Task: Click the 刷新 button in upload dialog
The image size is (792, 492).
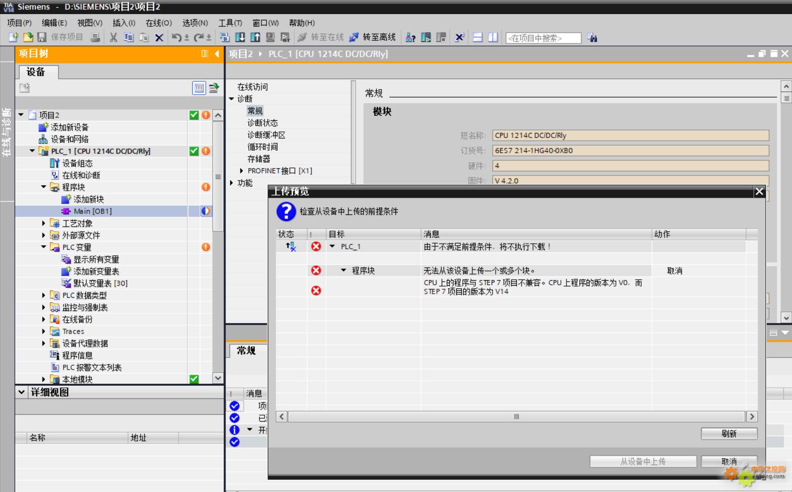Action: (x=729, y=433)
